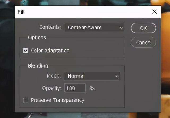Click the Blending group heading
The height and width of the screenshot is (118, 170).
click(38, 66)
